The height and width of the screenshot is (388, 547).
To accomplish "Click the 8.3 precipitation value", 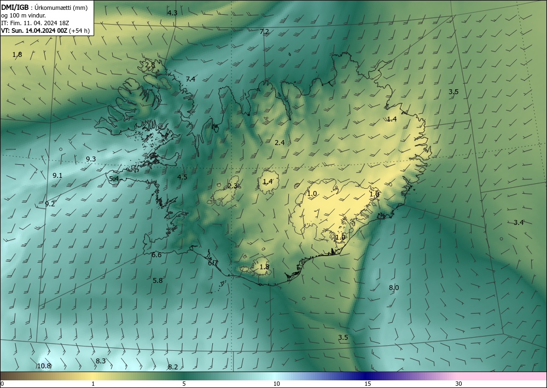I will (101, 361).
